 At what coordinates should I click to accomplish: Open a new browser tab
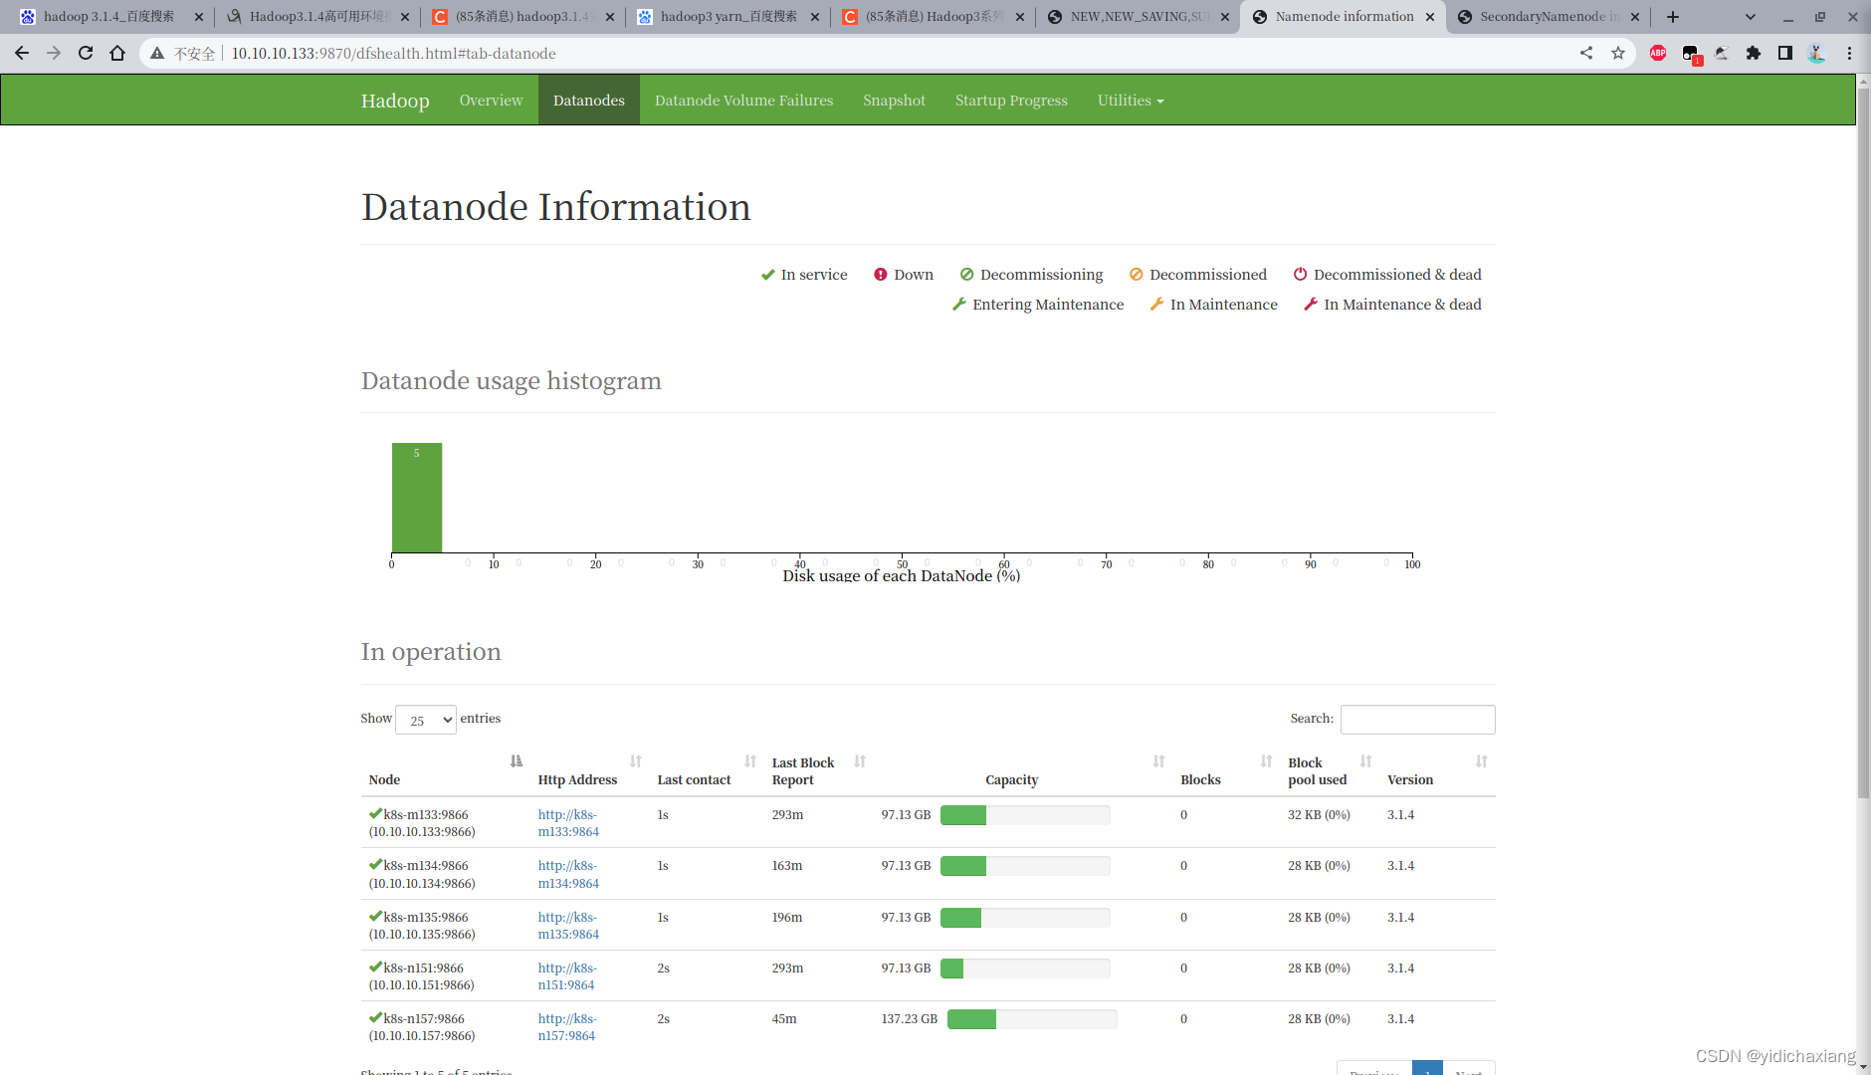tap(1673, 17)
